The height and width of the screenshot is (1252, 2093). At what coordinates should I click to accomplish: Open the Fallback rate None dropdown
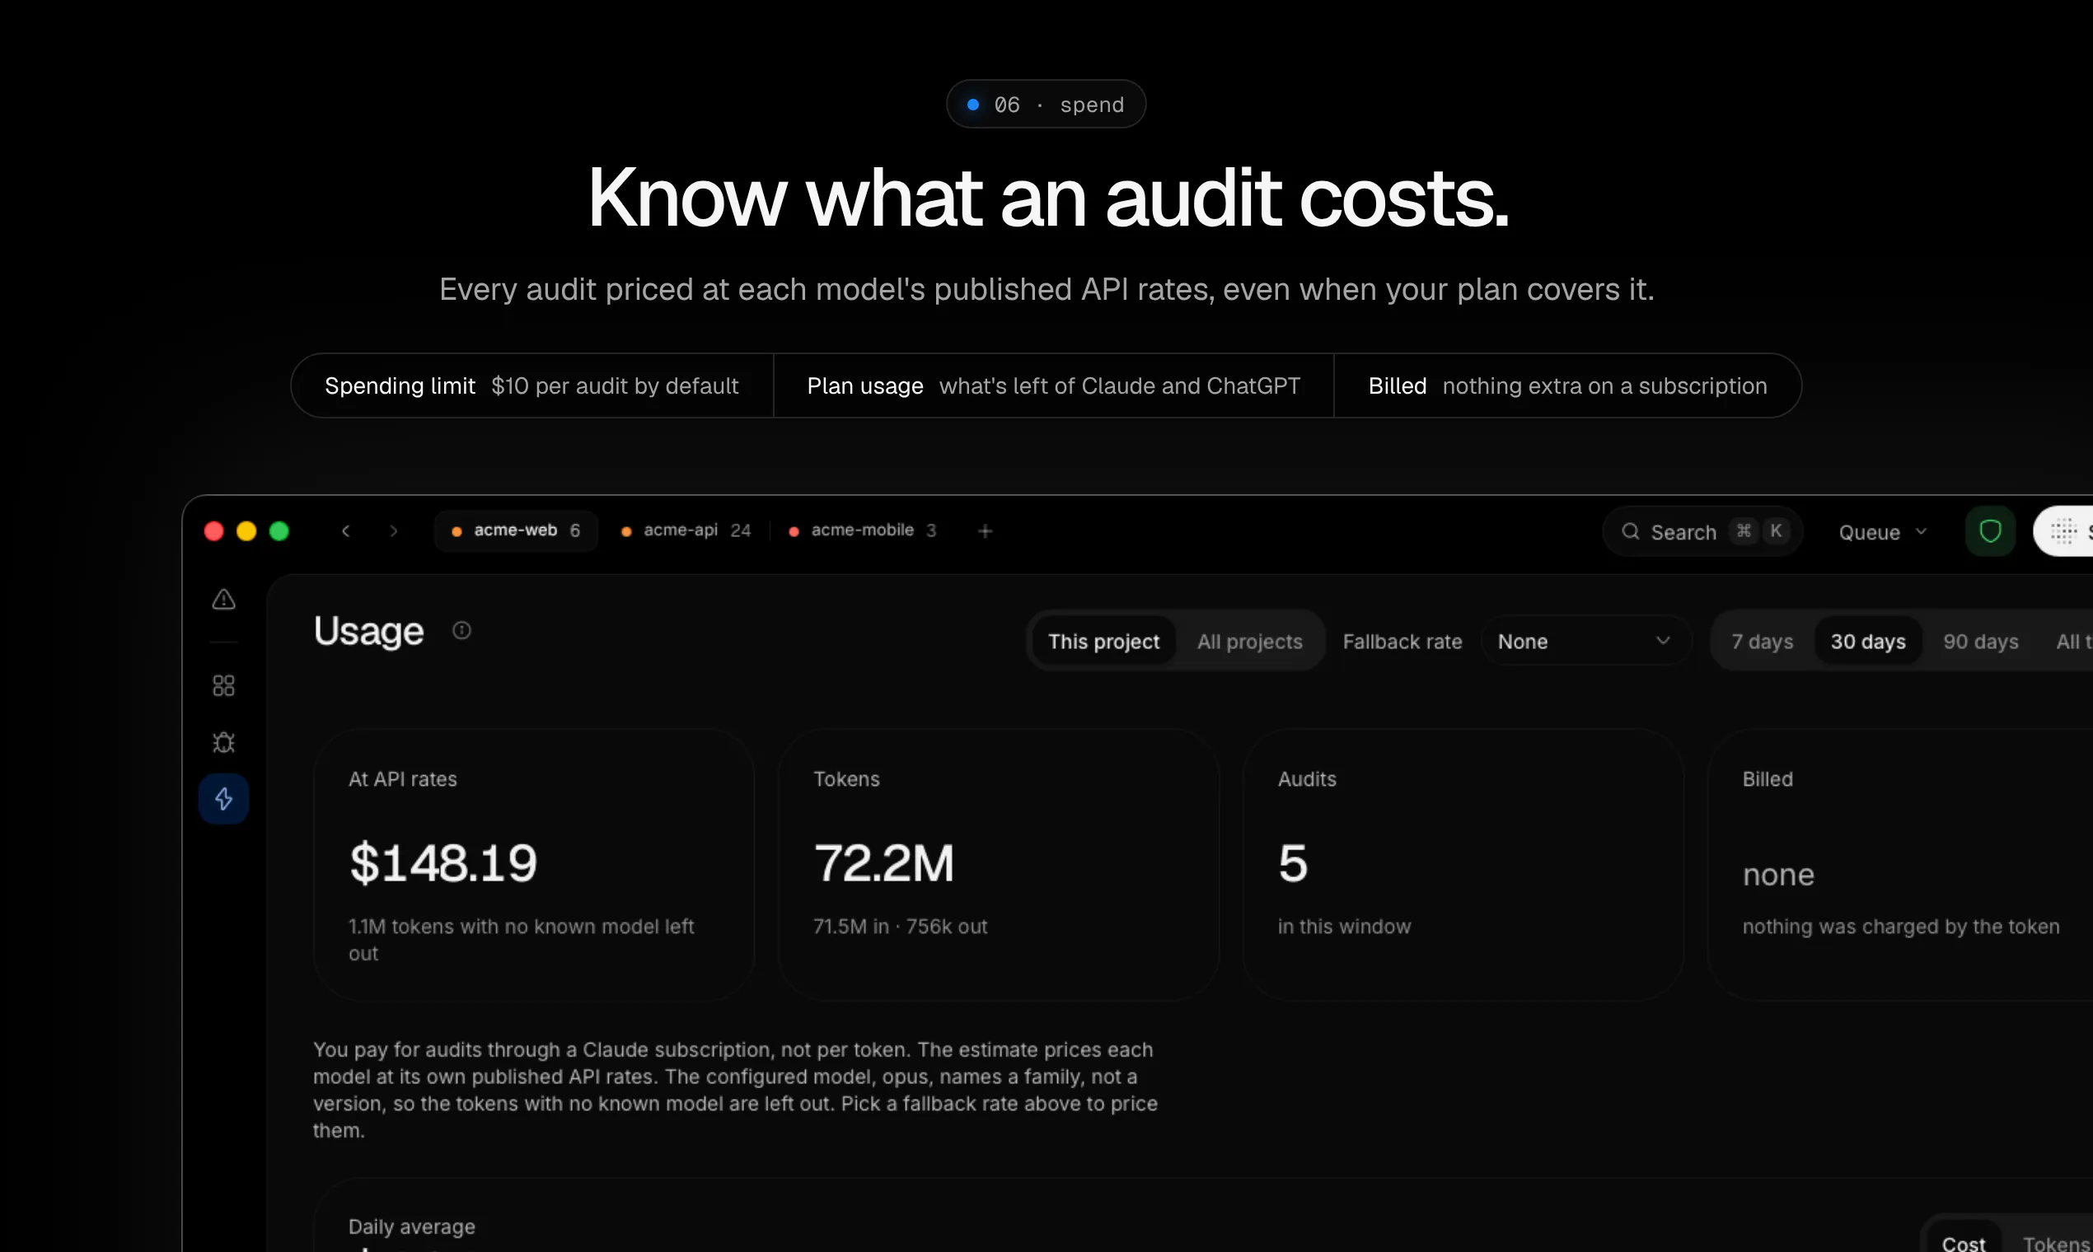1585,641
